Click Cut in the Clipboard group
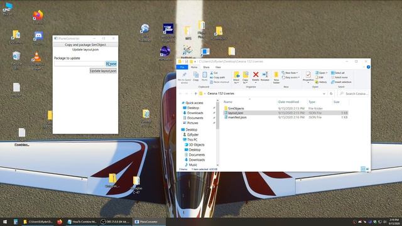 click(x=214, y=73)
